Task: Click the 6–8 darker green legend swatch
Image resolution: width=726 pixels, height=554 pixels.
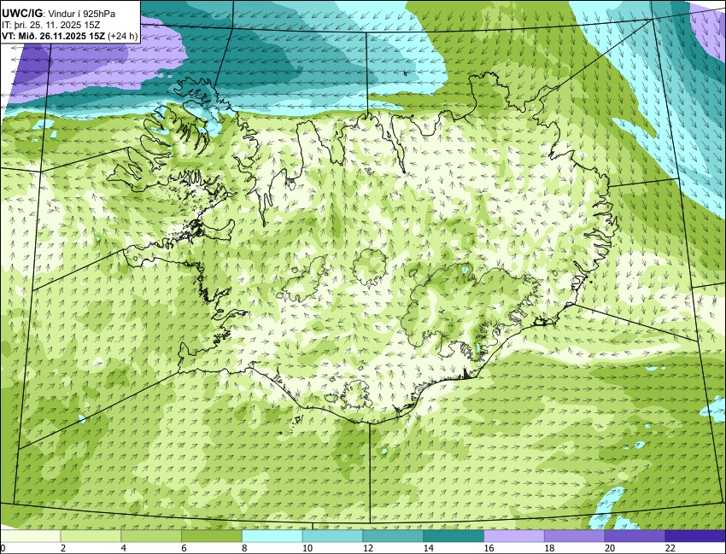Action: point(212,536)
